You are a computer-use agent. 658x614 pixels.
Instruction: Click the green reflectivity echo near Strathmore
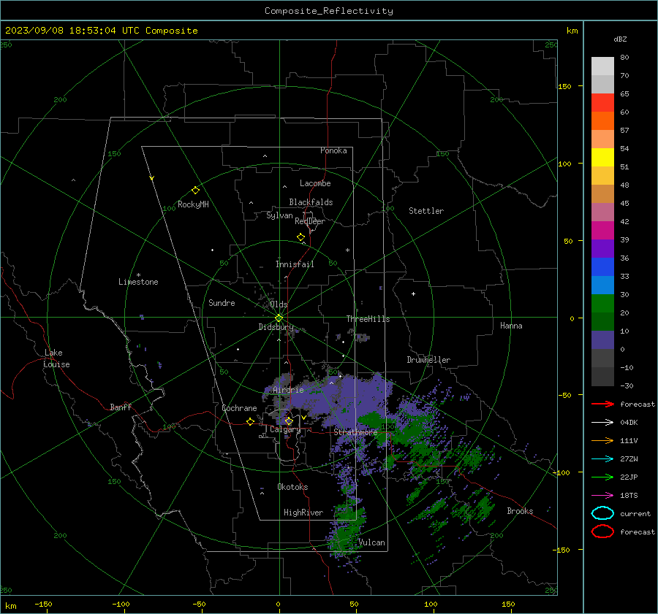tap(374, 420)
